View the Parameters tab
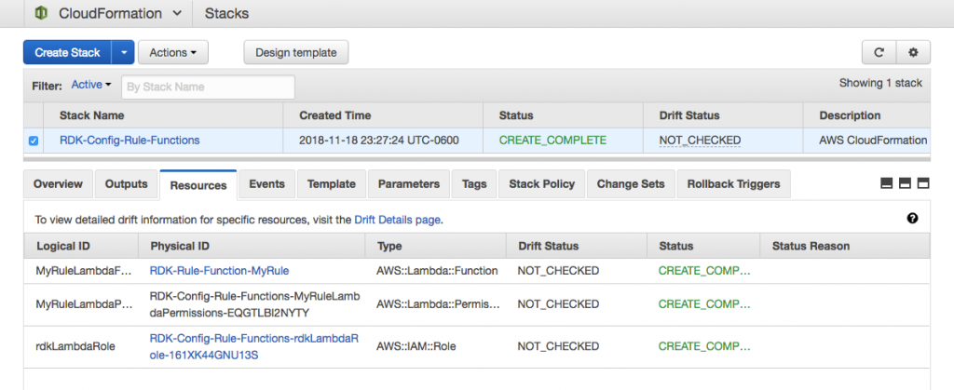This screenshot has height=390, width=954. (409, 184)
